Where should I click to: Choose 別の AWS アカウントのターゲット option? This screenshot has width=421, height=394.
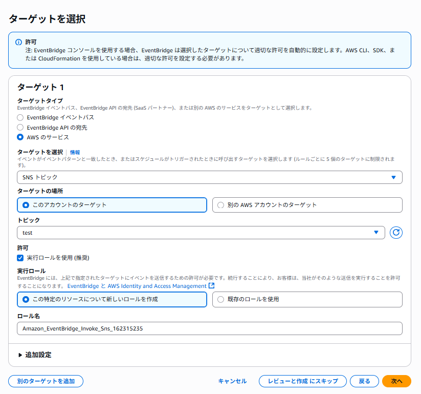307,205
